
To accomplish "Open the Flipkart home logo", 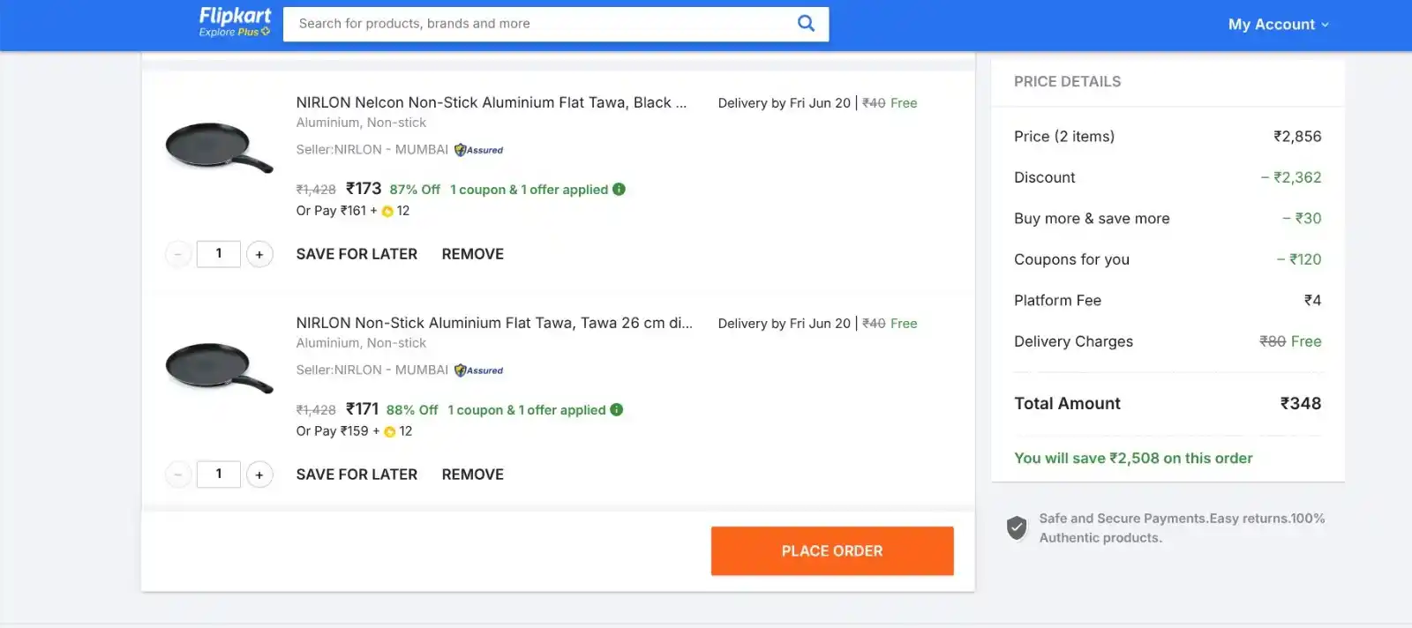I will coord(235,16).
